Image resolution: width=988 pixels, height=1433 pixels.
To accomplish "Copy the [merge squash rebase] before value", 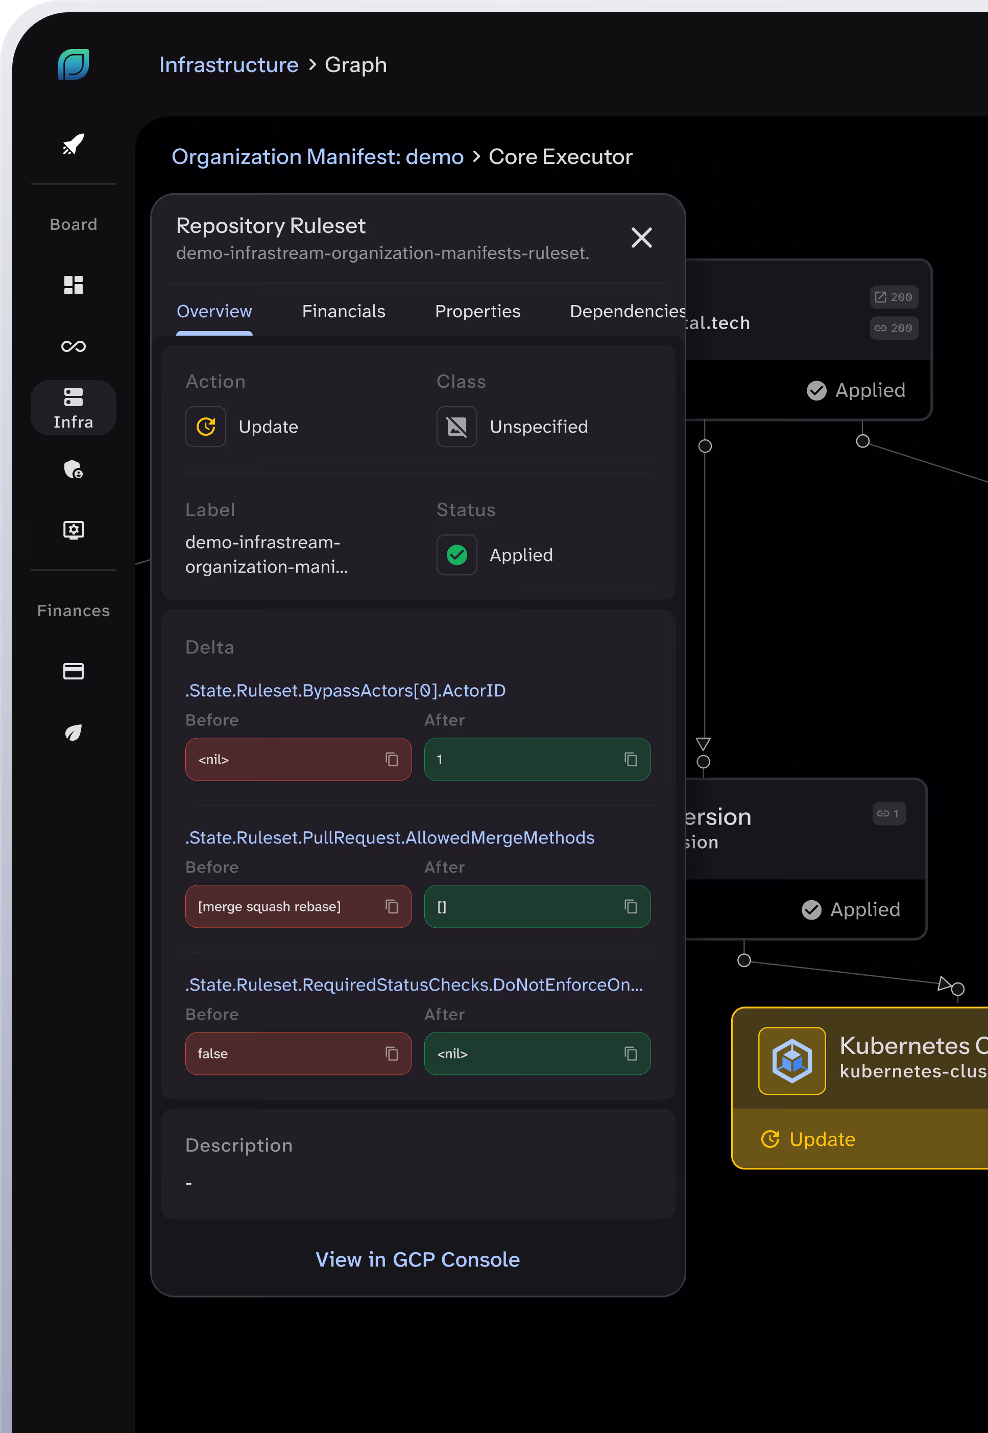I will coord(392,907).
